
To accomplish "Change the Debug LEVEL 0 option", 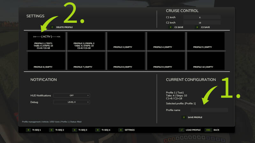I will (71, 102).
